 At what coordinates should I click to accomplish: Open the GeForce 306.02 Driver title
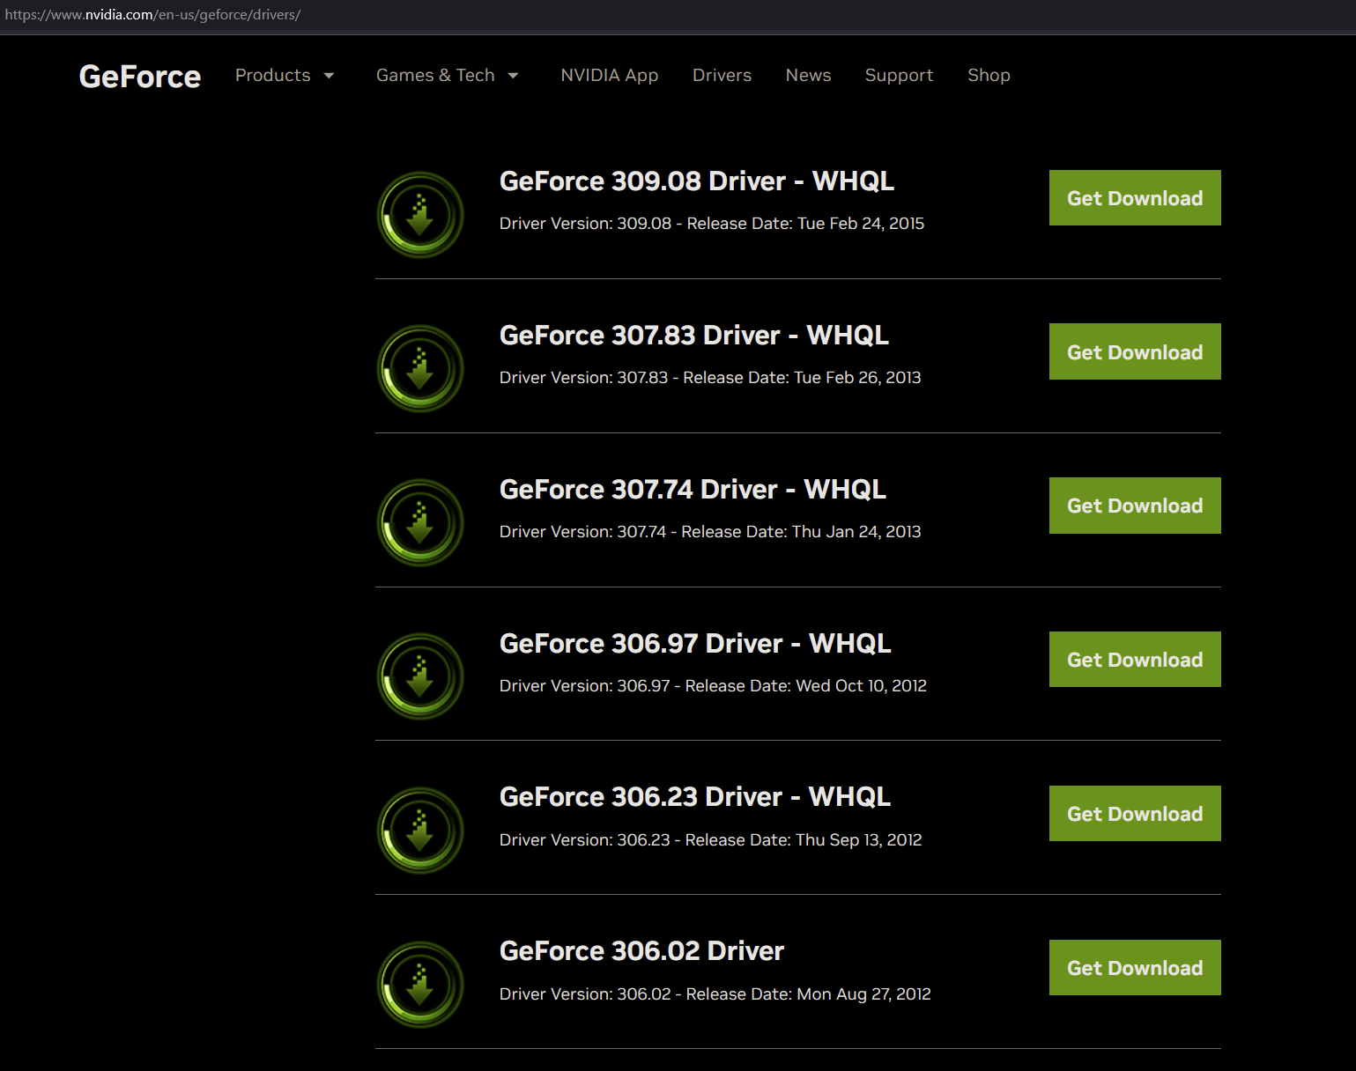tap(641, 951)
